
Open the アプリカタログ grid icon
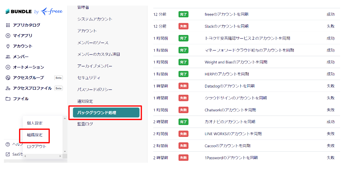point(8,25)
